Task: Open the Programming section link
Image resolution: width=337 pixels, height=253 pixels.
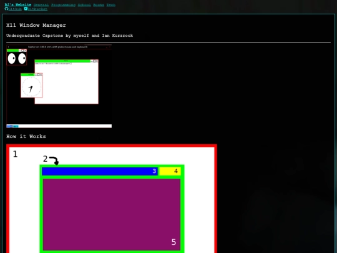Action: [63, 5]
